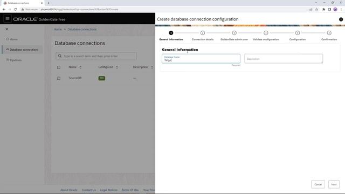Open the Terms Of Use footer link

coord(130,190)
